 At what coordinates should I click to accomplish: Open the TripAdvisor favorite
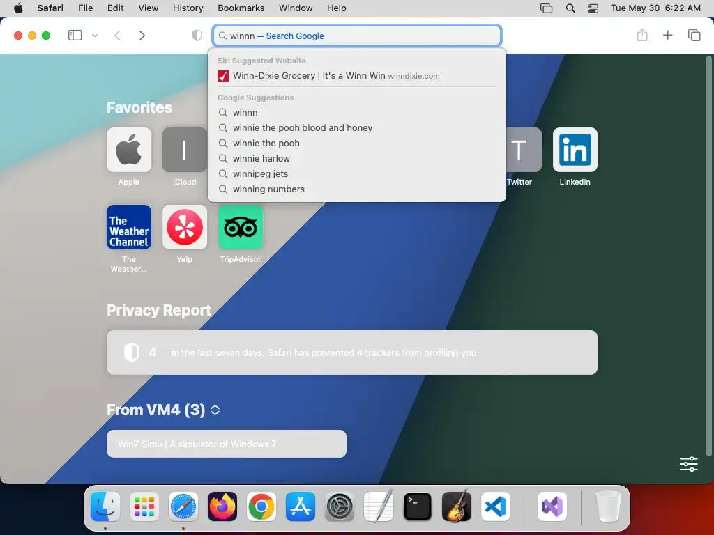coord(241,227)
